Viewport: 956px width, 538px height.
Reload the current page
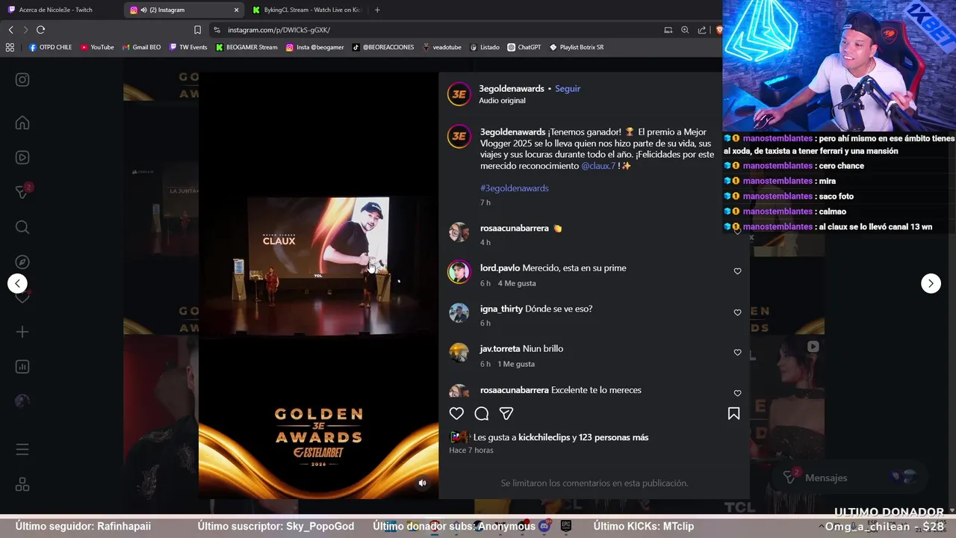click(x=40, y=30)
